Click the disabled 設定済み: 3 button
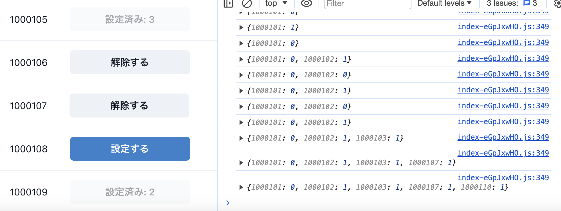This screenshot has width=561, height=211. click(130, 19)
